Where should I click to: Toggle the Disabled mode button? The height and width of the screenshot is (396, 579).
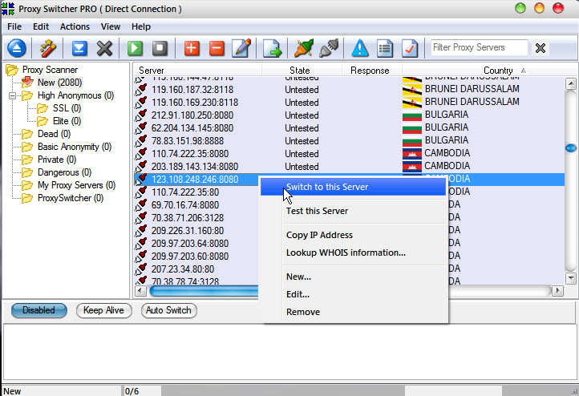click(x=39, y=310)
